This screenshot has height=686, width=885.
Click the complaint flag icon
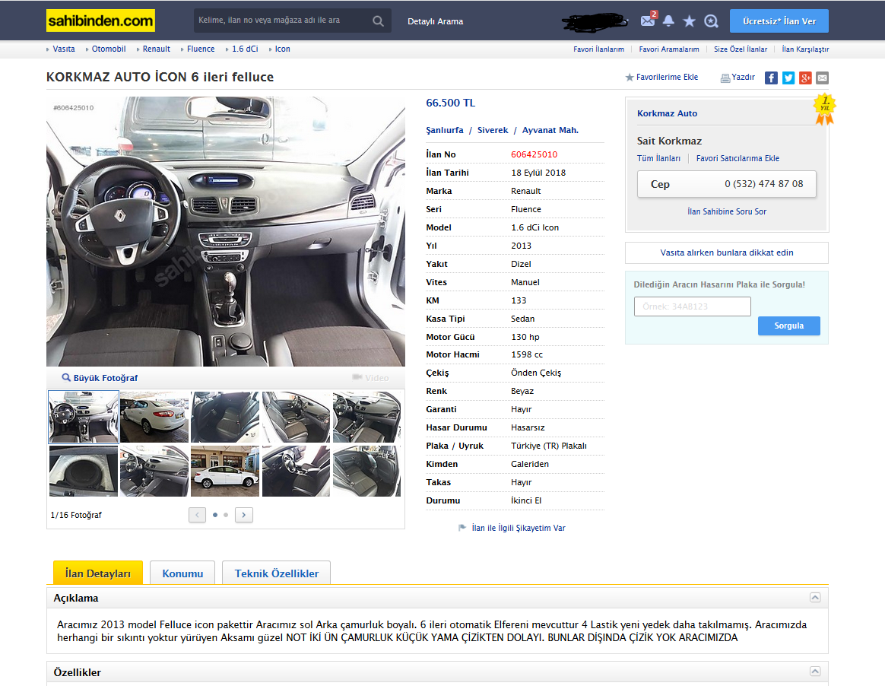click(x=462, y=527)
